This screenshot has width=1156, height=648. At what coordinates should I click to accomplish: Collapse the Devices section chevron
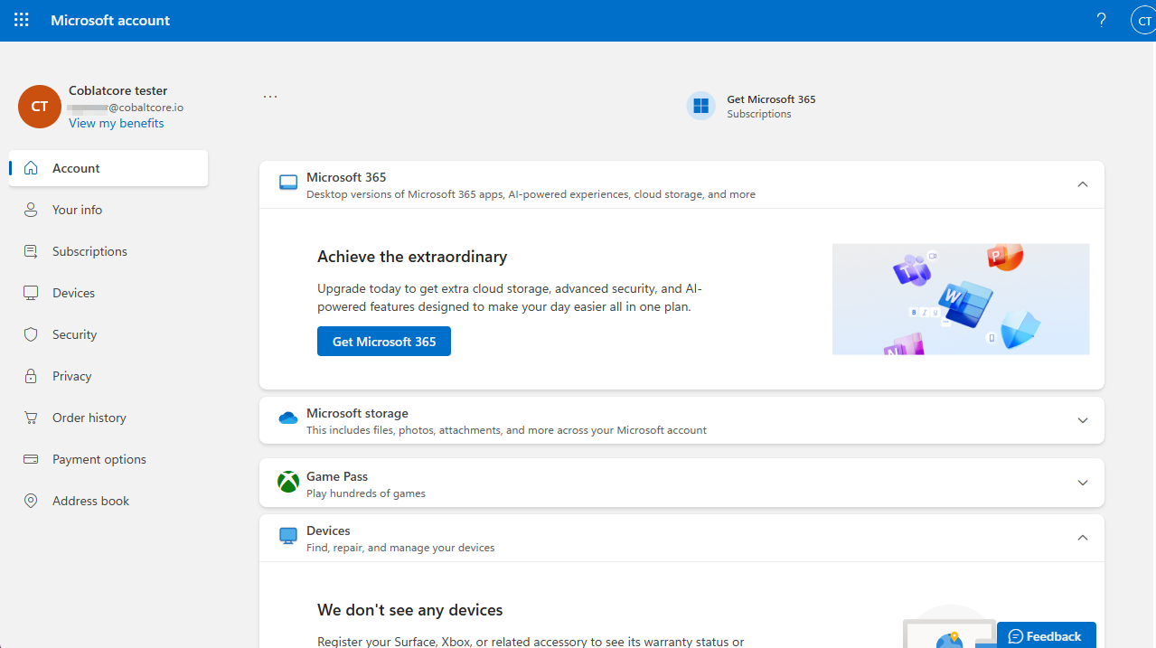click(x=1082, y=538)
